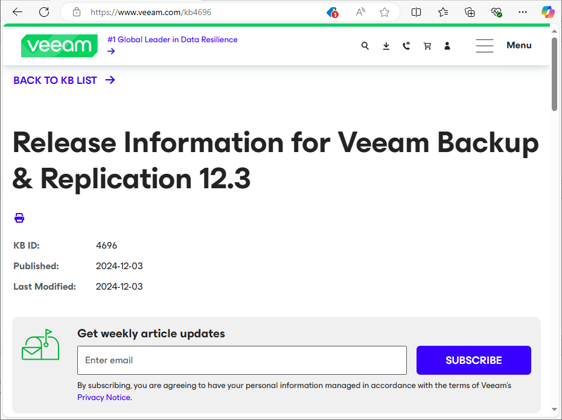Viewport: 562px width, 420px height.
Task: Open the user account profile icon
Action: click(447, 46)
